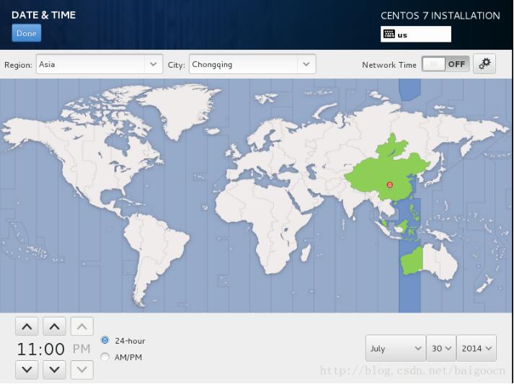Click western Australia highlighted on the map
514x384 pixels.
[412, 261]
